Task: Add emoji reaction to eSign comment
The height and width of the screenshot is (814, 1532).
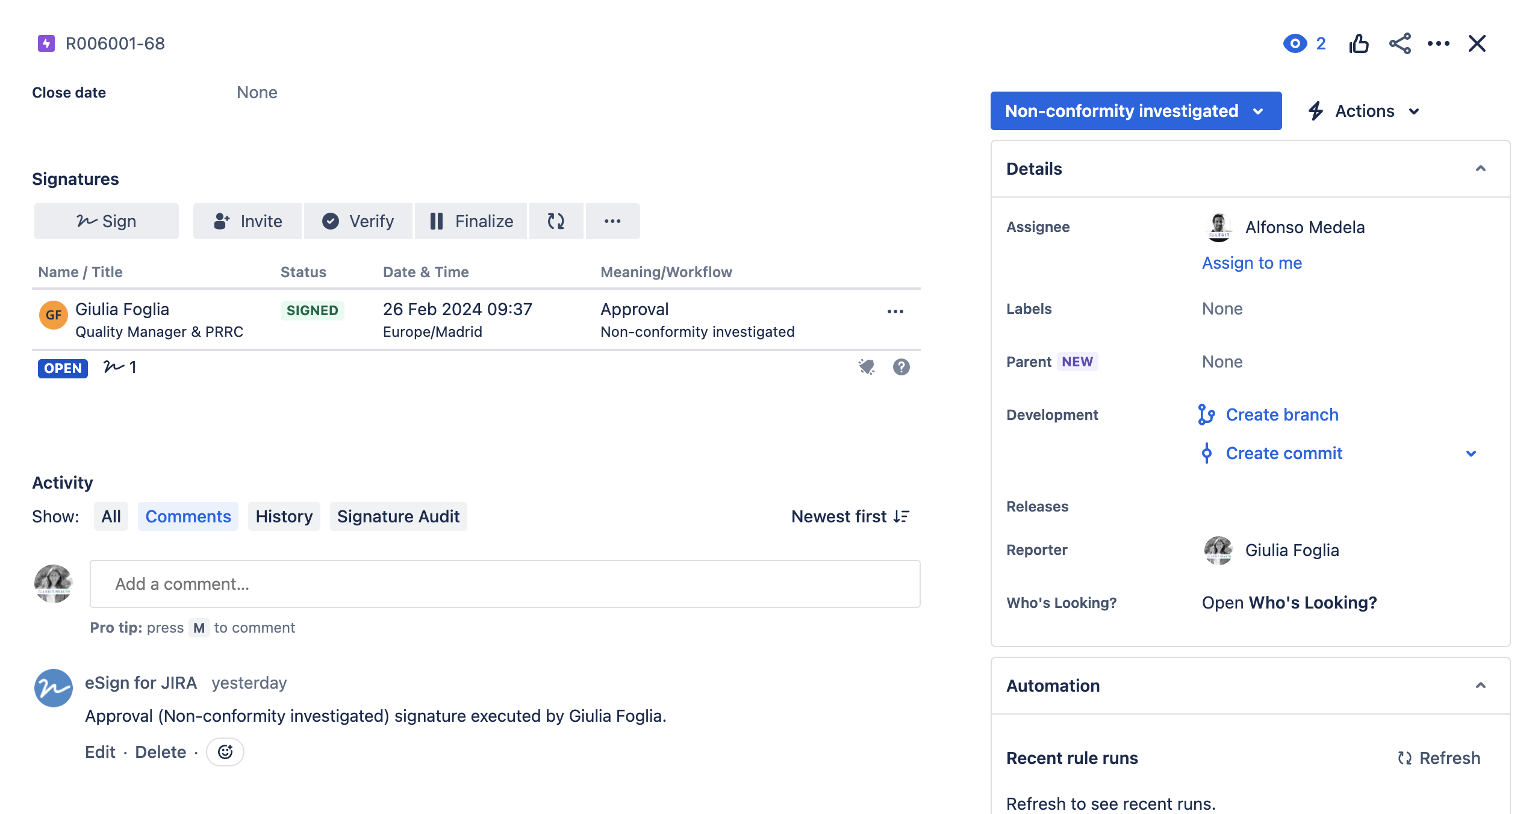Action: (x=225, y=752)
